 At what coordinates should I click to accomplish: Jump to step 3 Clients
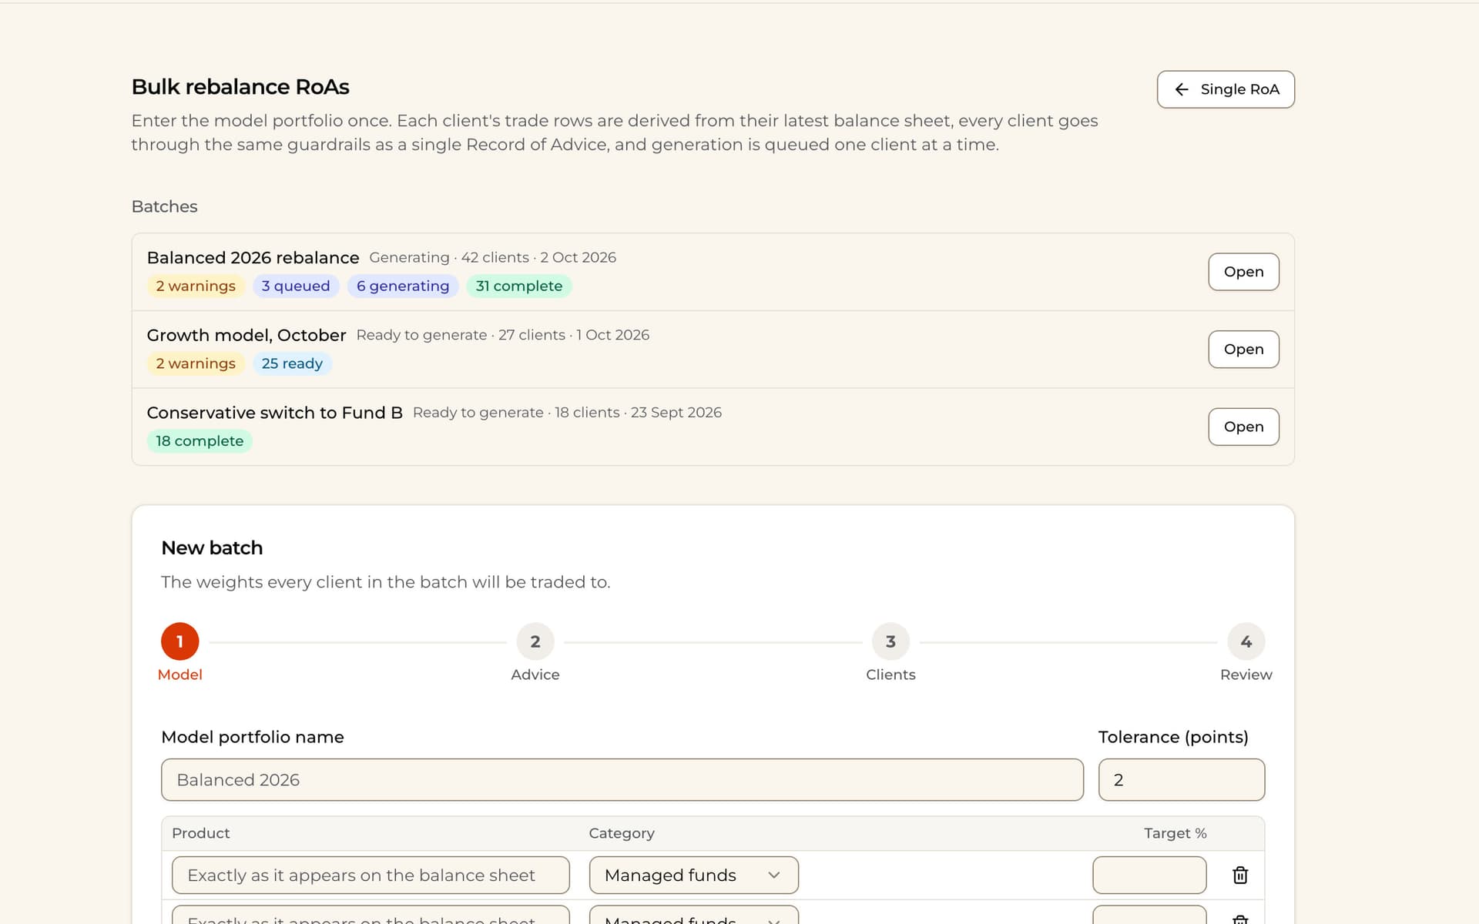[x=890, y=641]
